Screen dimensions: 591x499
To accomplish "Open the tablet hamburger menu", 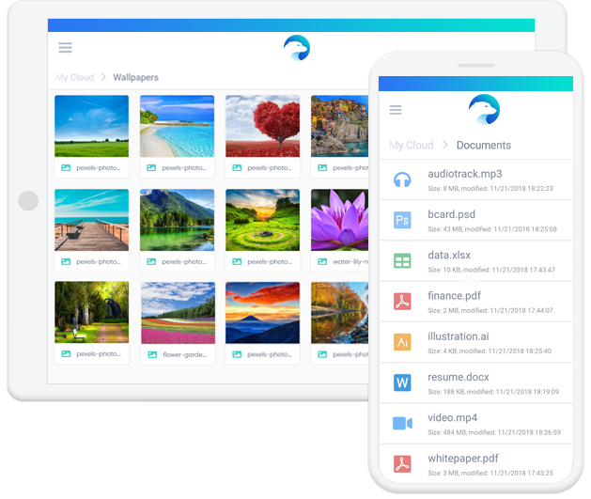I will click(x=65, y=48).
